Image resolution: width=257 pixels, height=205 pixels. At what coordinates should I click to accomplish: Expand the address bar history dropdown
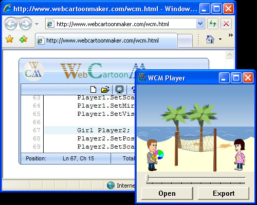click(x=200, y=24)
